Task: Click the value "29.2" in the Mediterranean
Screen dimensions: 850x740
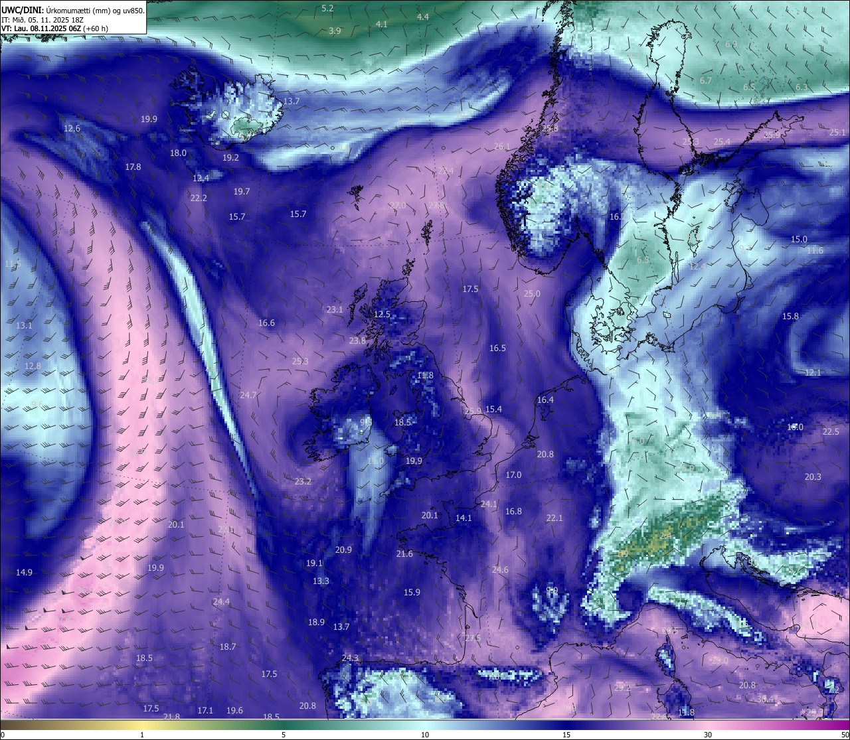Action: point(622,688)
